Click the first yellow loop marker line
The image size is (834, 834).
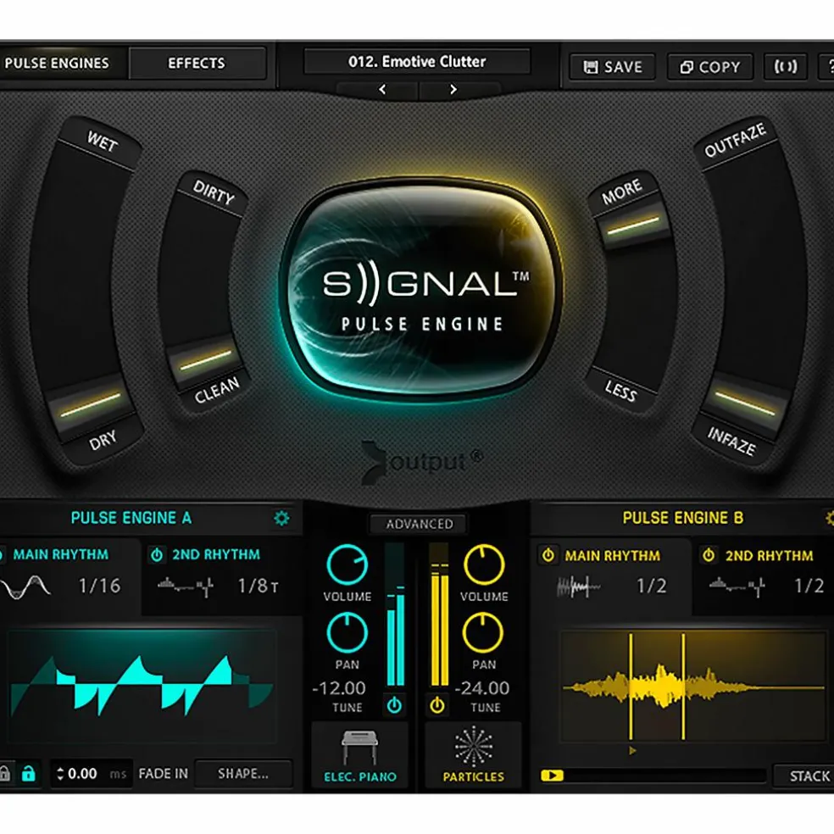631,687
